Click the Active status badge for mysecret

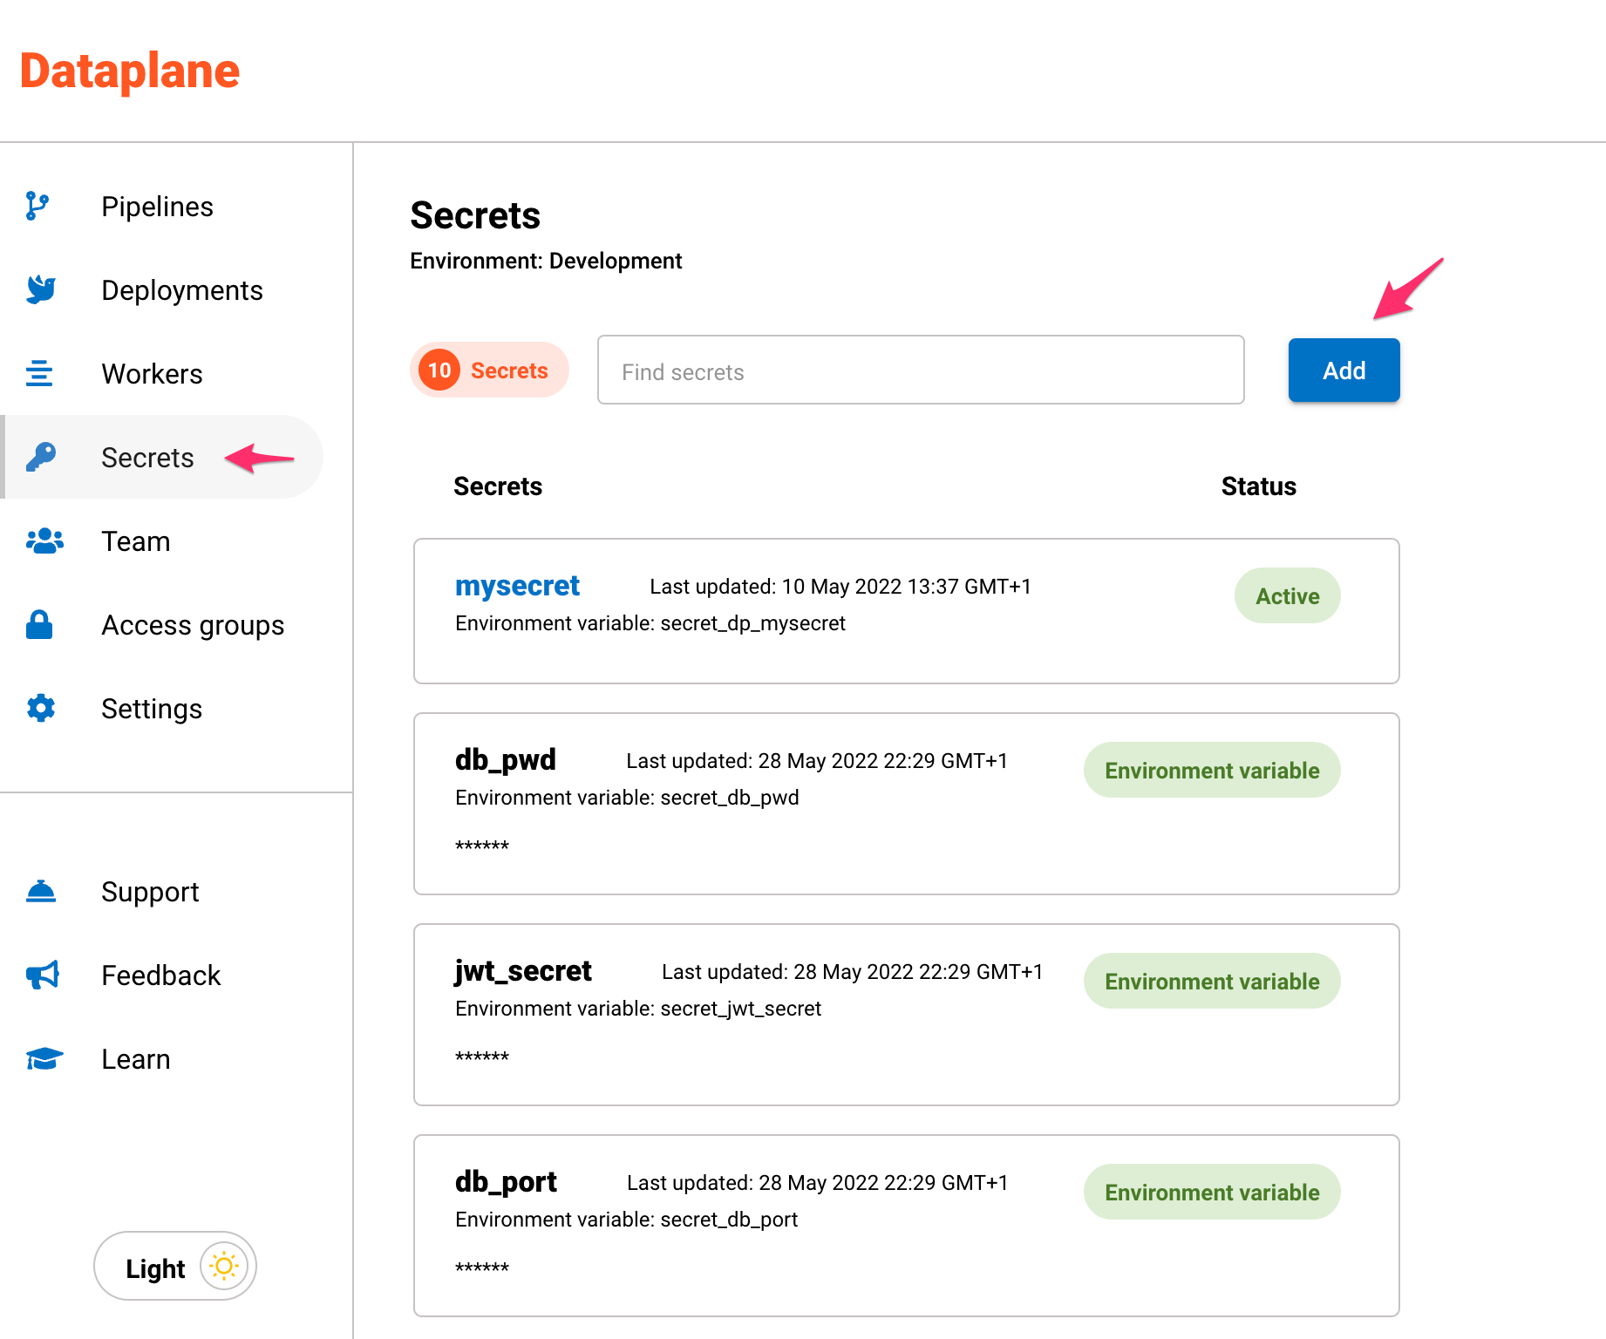point(1287,596)
